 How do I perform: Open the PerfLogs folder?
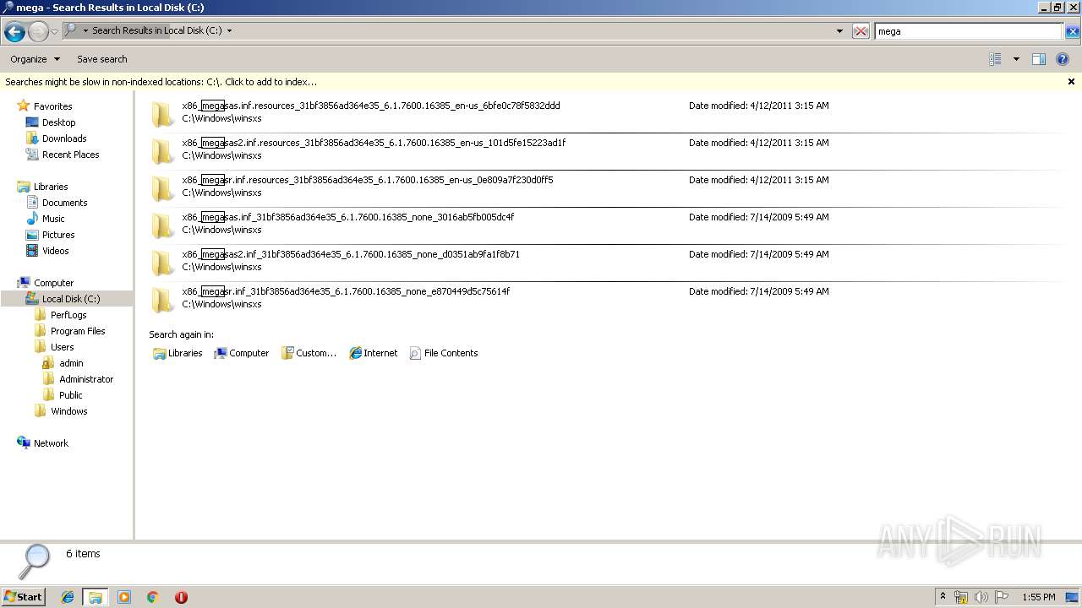[68, 315]
